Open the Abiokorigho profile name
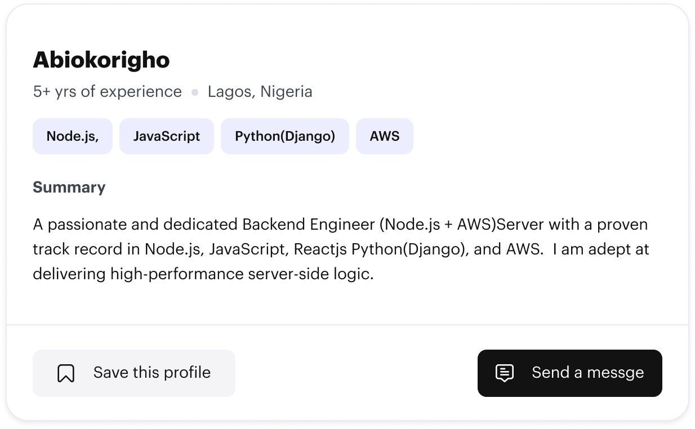 (x=101, y=60)
